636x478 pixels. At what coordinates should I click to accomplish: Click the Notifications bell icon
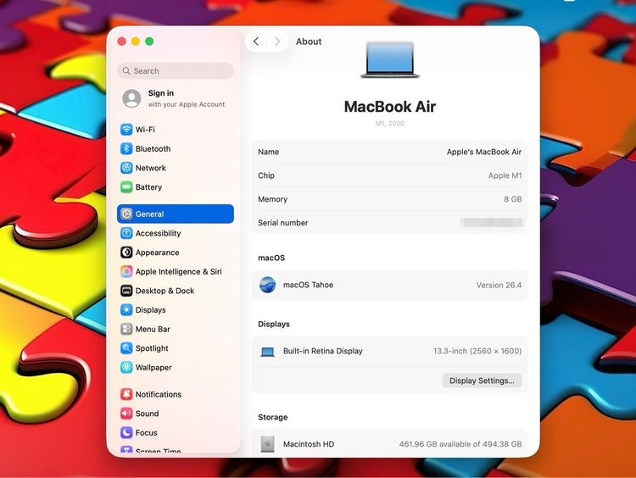(126, 394)
